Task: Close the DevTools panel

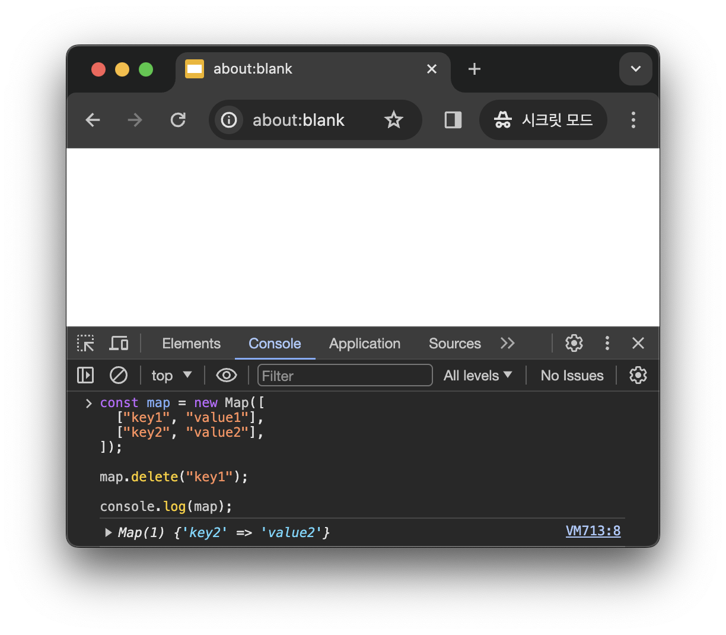Action: (638, 343)
